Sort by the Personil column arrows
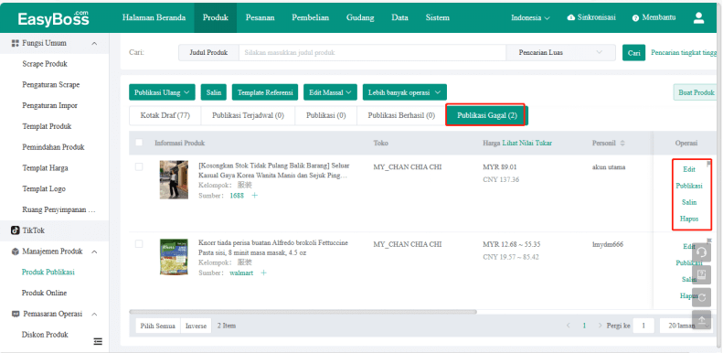This screenshot has width=723, height=353. click(x=622, y=144)
